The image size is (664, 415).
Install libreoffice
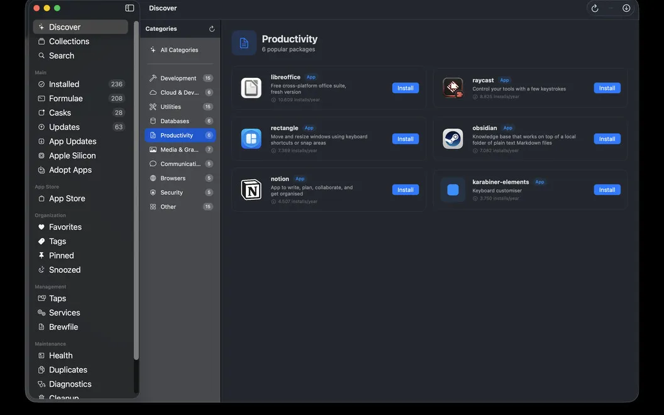[x=406, y=88]
